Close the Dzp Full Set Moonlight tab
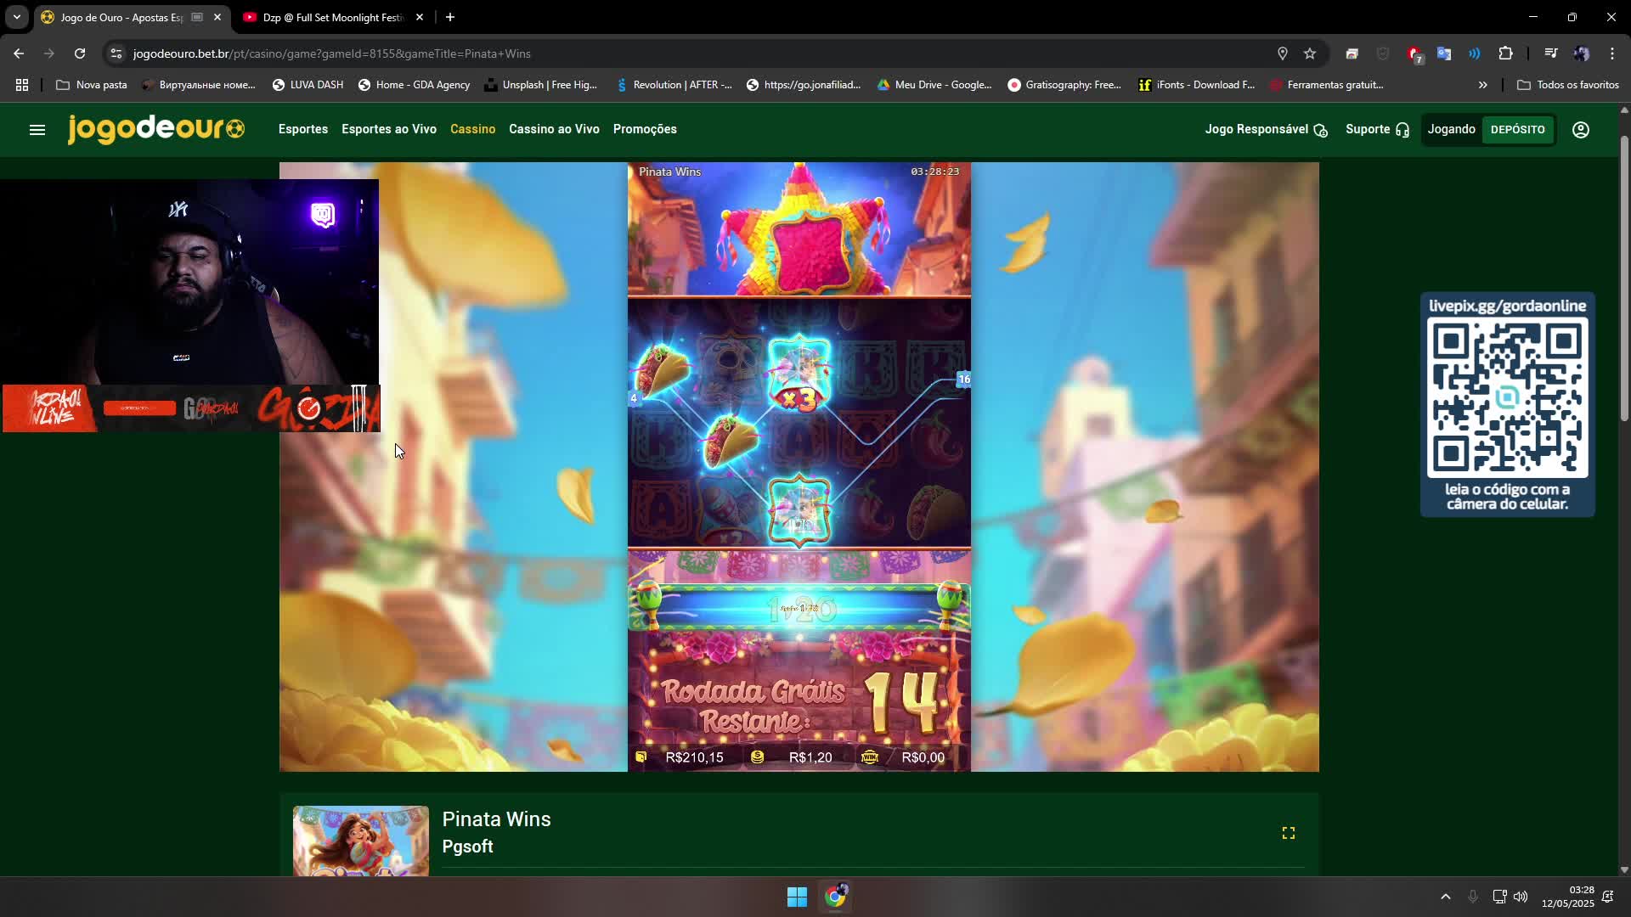The width and height of the screenshot is (1631, 917). pyautogui.click(x=420, y=17)
